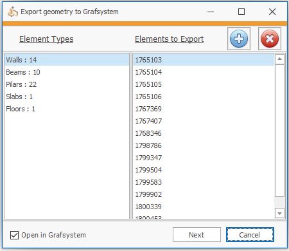
Task: Select element 1799583 in export list
Action: pyautogui.click(x=204, y=182)
